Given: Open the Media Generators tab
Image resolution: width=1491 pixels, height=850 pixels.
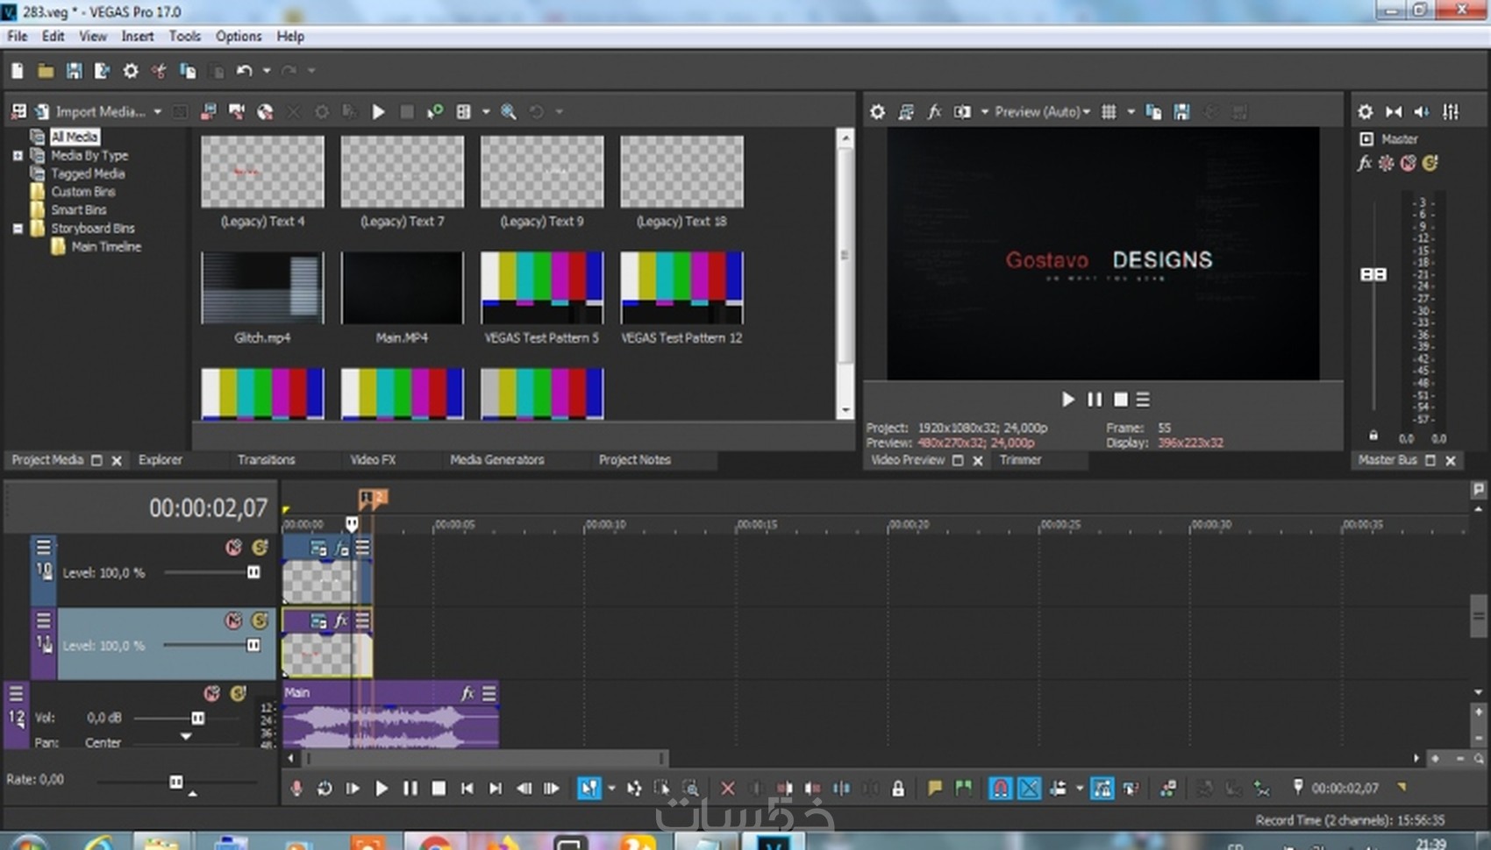Looking at the screenshot, I should click(x=496, y=459).
